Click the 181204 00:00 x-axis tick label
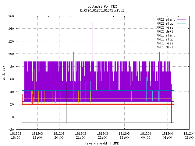This screenshot has width=195, height=146. [146, 135]
